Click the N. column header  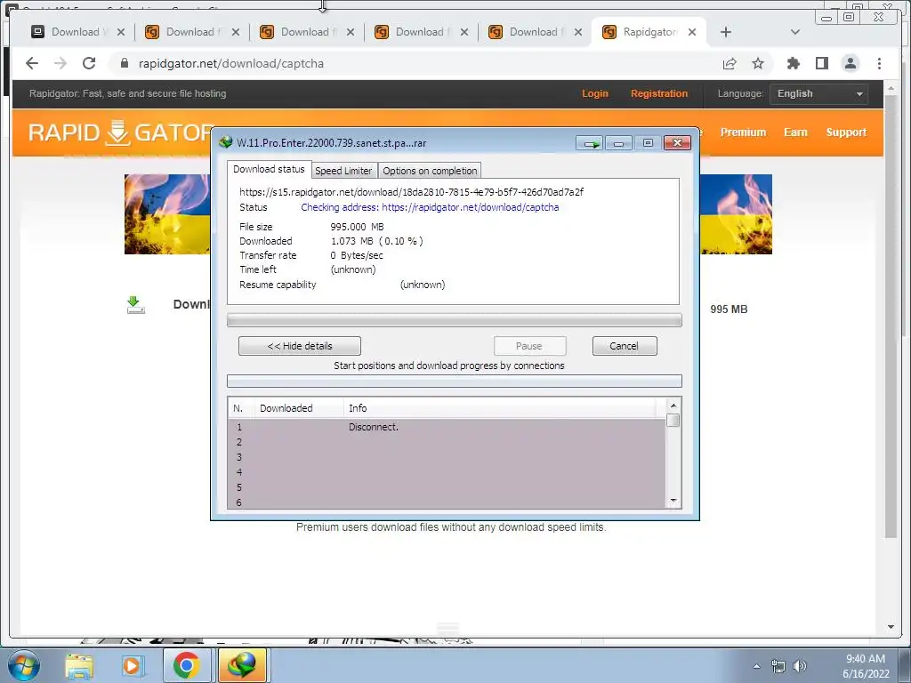(x=241, y=408)
